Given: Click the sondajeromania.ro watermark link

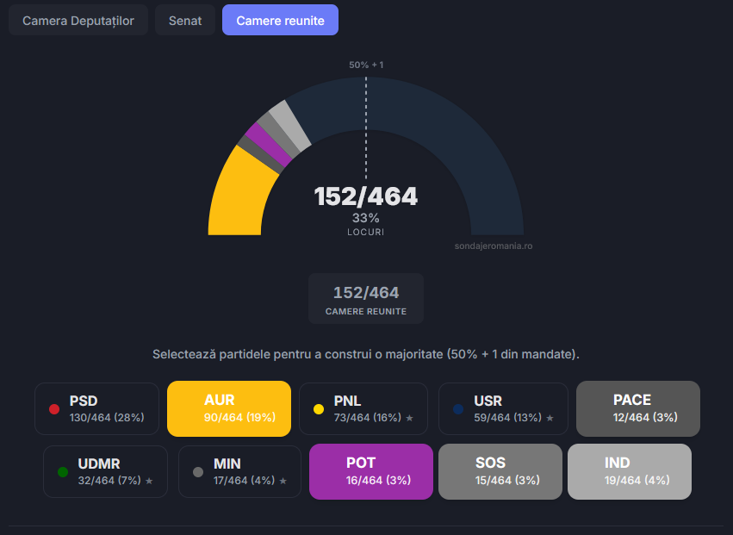Looking at the screenshot, I should click(494, 246).
